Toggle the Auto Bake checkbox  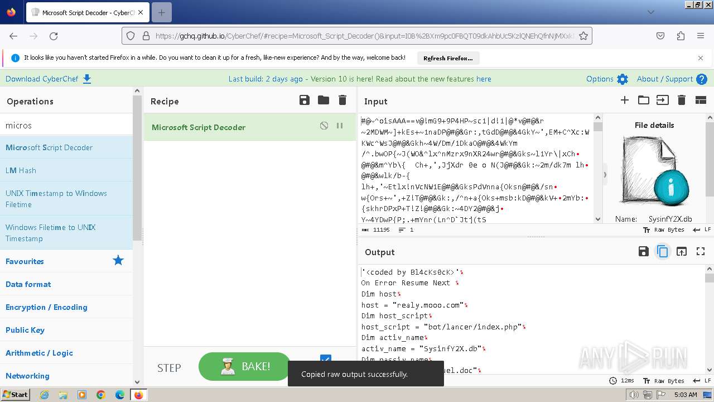326,359
